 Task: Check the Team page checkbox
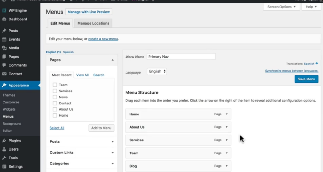(x=55, y=85)
